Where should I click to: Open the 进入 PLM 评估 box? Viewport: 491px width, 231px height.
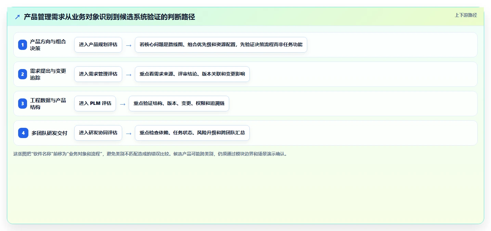(x=95, y=104)
